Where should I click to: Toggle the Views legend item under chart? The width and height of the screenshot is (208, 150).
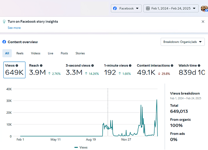click(x=81, y=147)
